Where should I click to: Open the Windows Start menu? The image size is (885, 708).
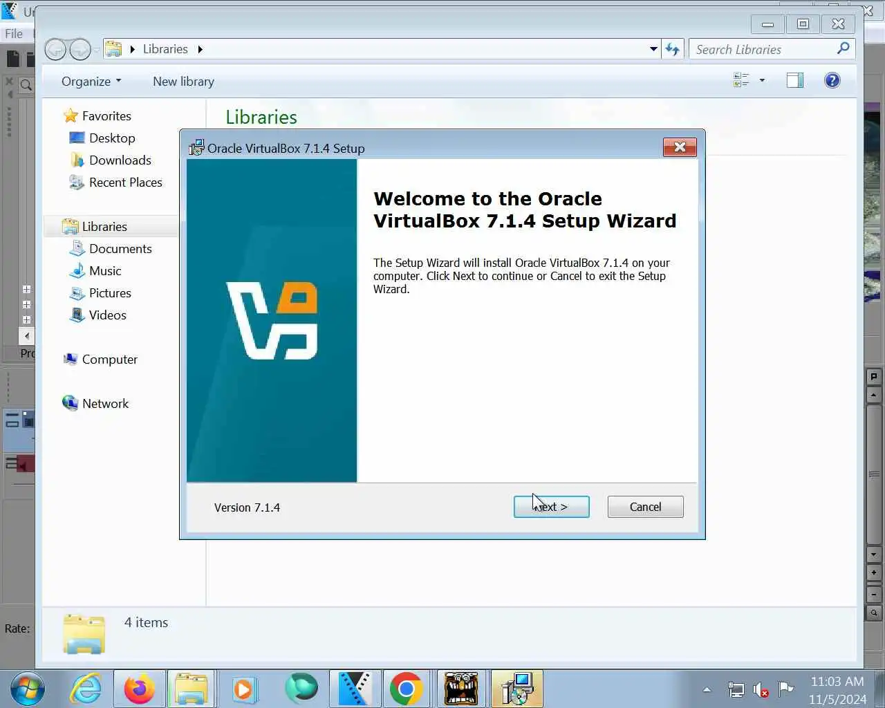point(28,689)
